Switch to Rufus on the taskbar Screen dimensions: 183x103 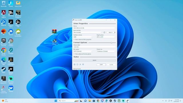pyautogui.click(x=128, y=101)
